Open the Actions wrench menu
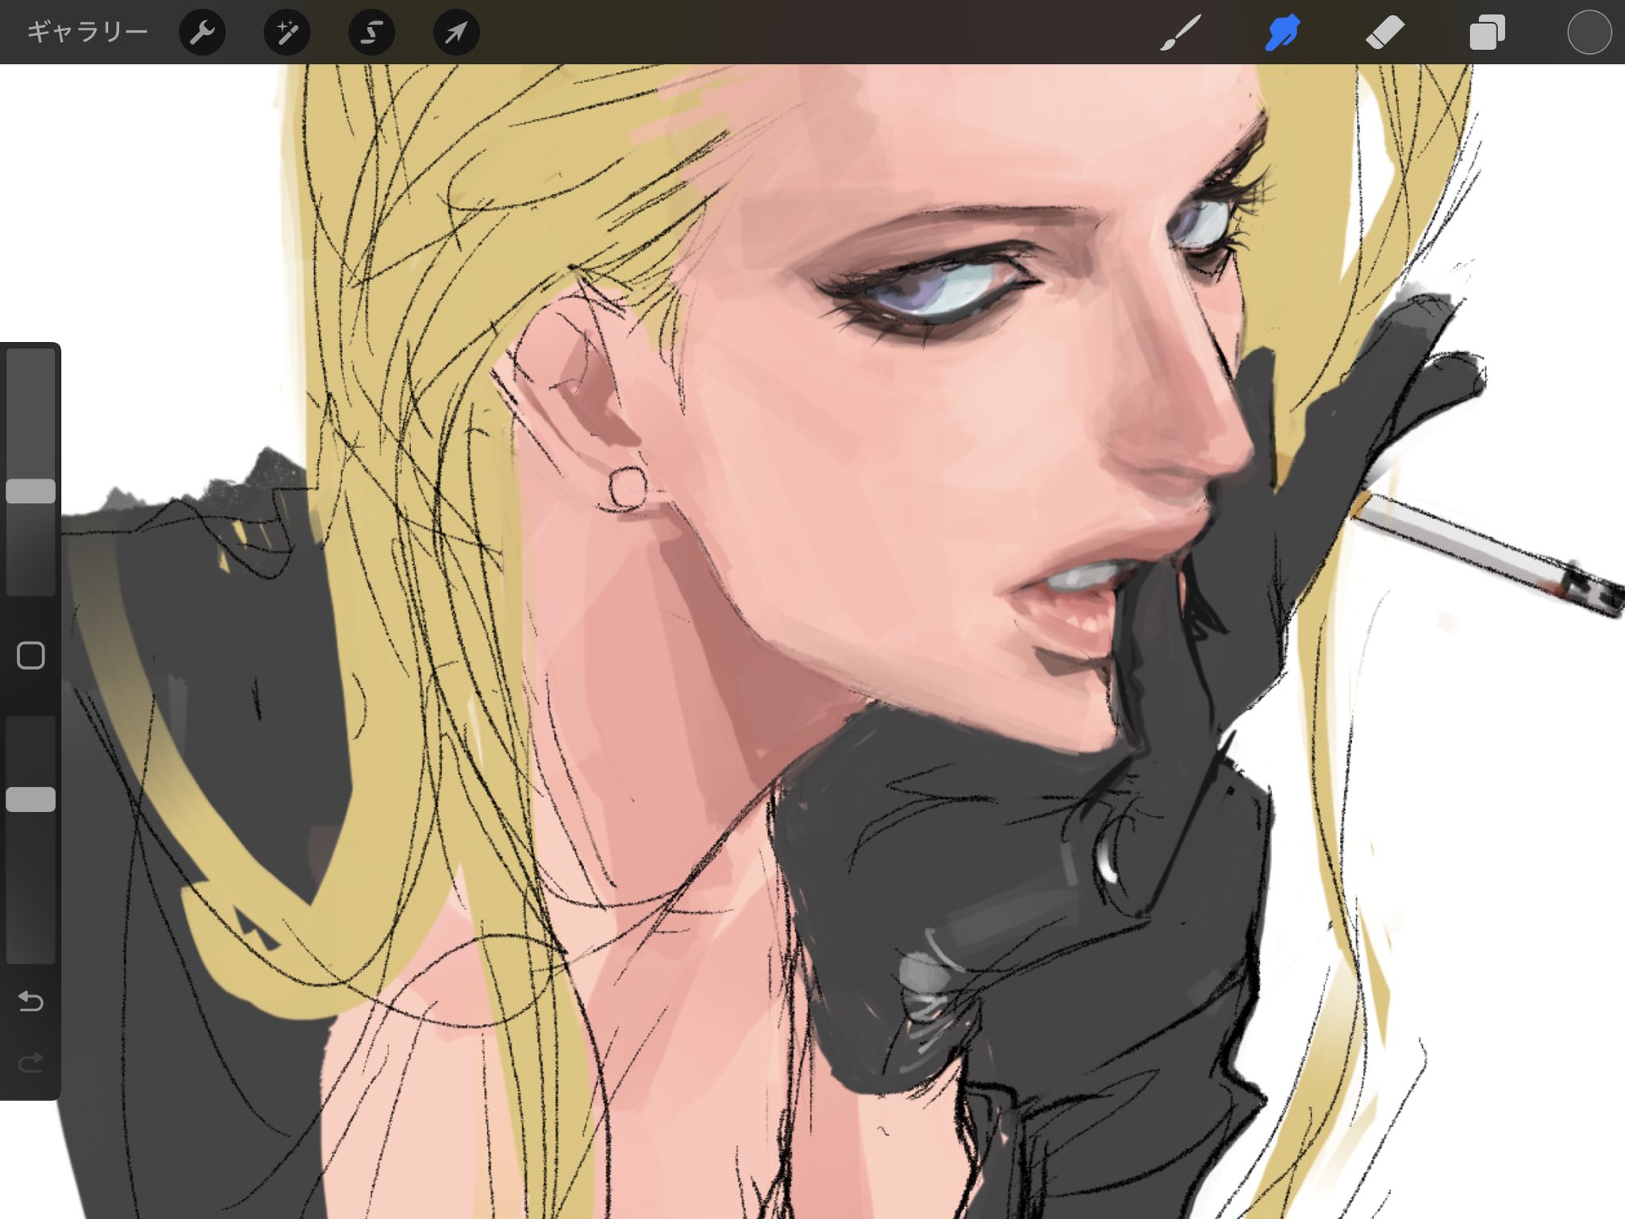The image size is (1625, 1219). tap(202, 33)
